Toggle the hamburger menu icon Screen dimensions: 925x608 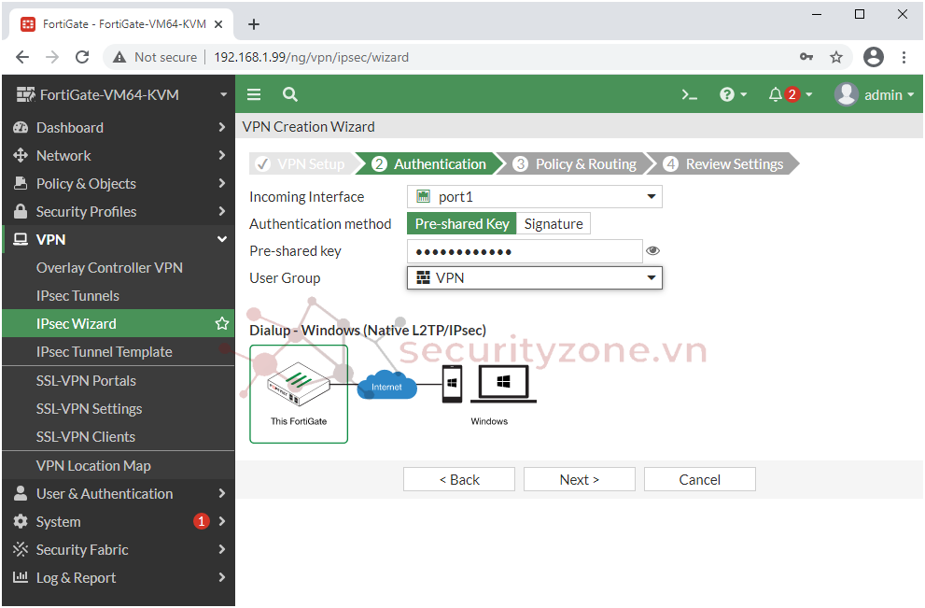[254, 94]
